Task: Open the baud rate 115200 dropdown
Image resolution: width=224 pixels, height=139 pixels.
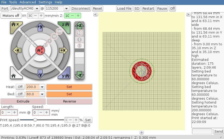Action: pyautogui.click(x=66, y=9)
